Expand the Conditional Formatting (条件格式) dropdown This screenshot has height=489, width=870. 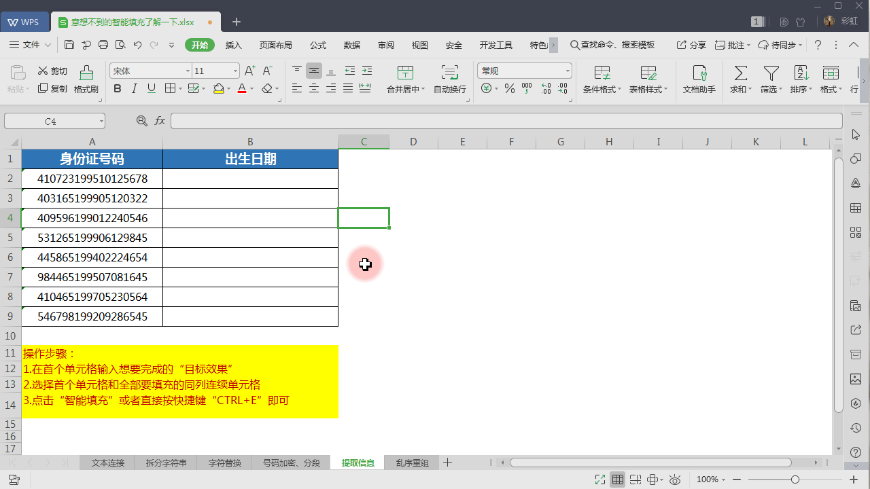620,90
